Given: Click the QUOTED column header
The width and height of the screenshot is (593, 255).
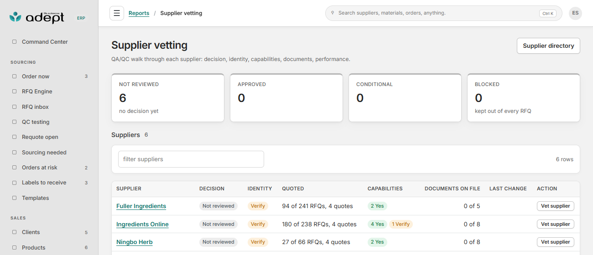Looking at the screenshot, I should click(293, 189).
